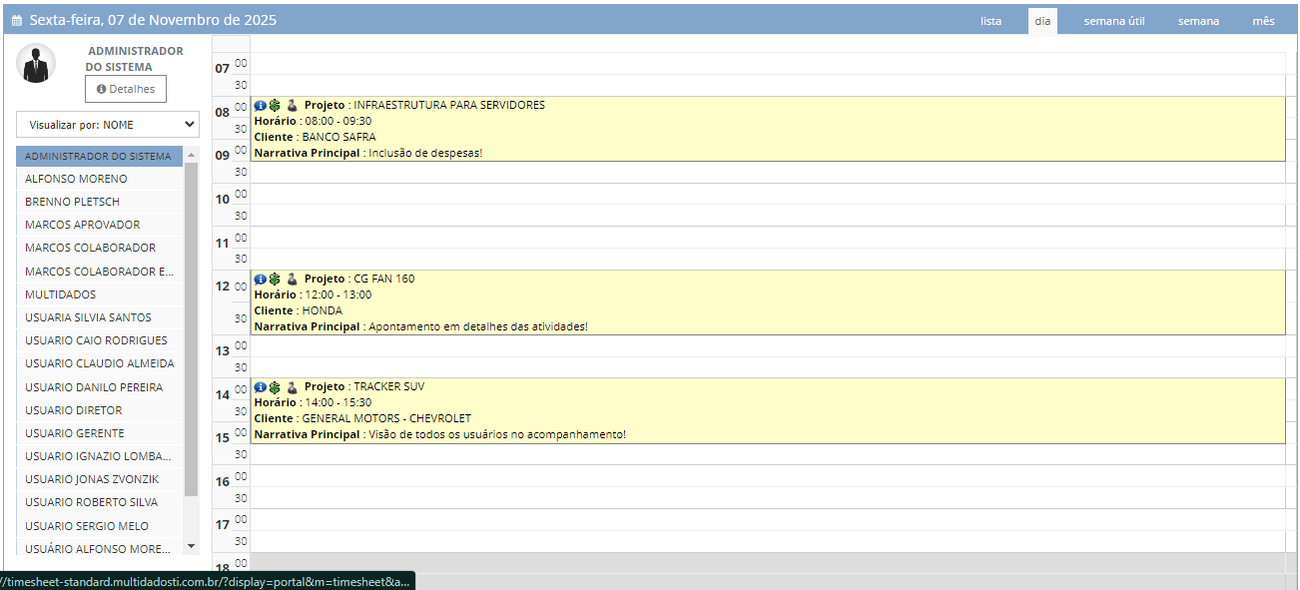Click info icon on INFRAESTRUTURA PARA SERVIDORES entry
This screenshot has width=1300, height=590.
(x=260, y=105)
